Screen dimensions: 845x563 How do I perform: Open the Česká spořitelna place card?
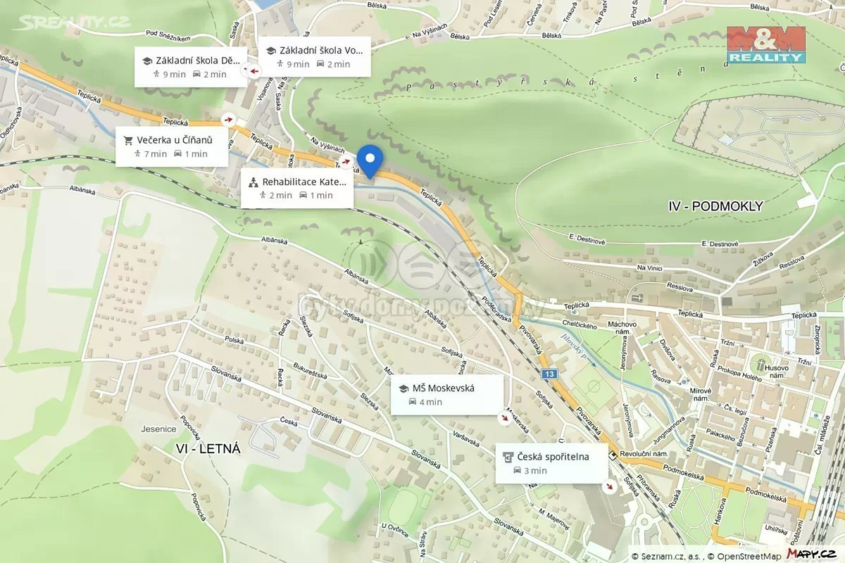551,463
